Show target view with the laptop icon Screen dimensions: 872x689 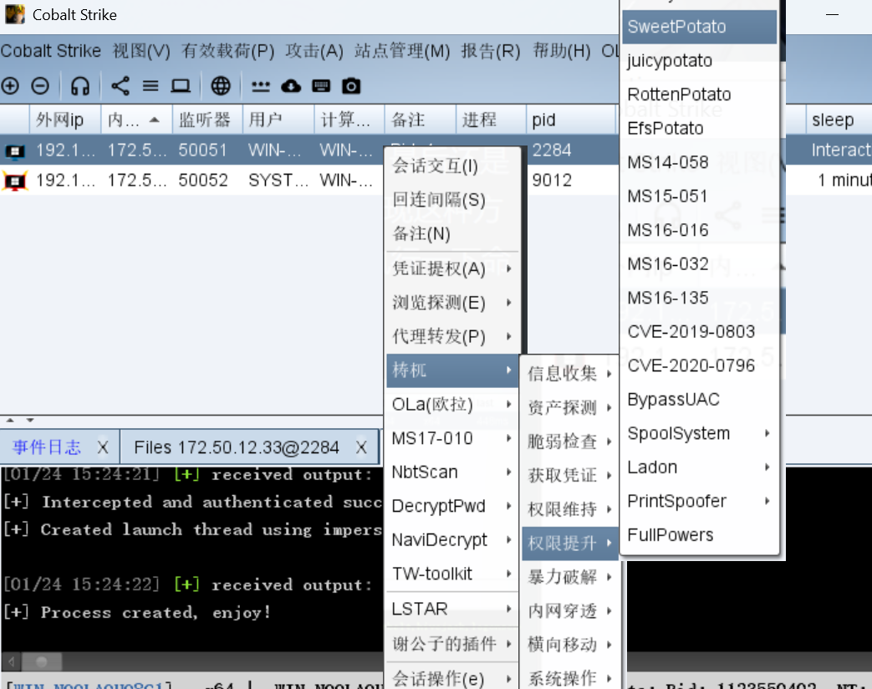click(x=181, y=85)
